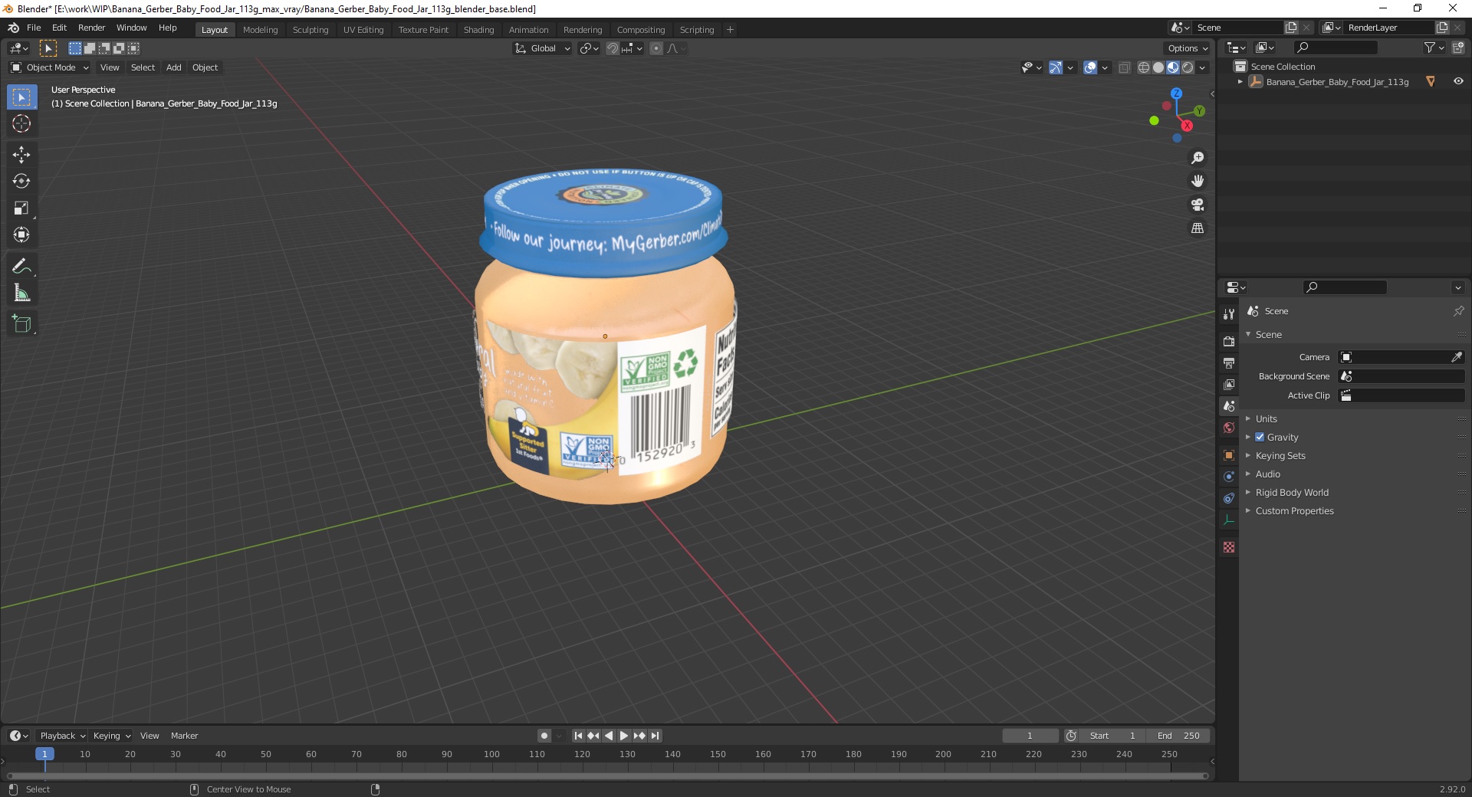Open the Global transform orientation dropdown
The height and width of the screenshot is (797, 1472).
tap(542, 48)
